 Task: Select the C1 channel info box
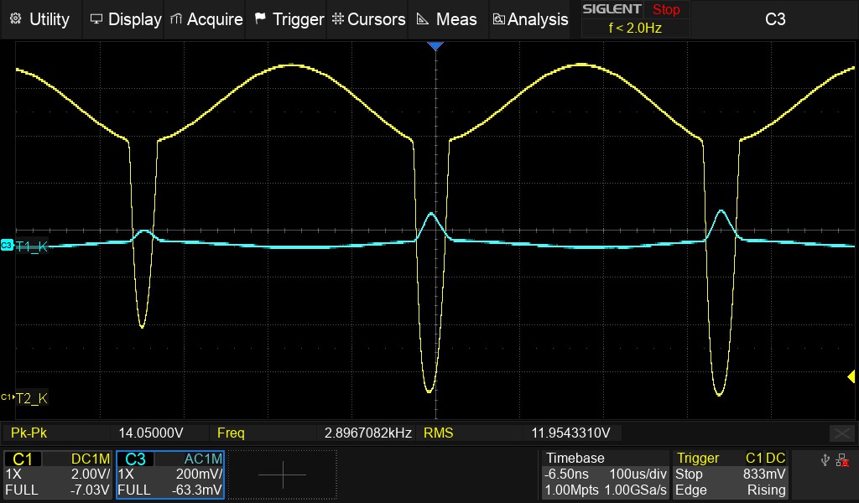(59, 474)
